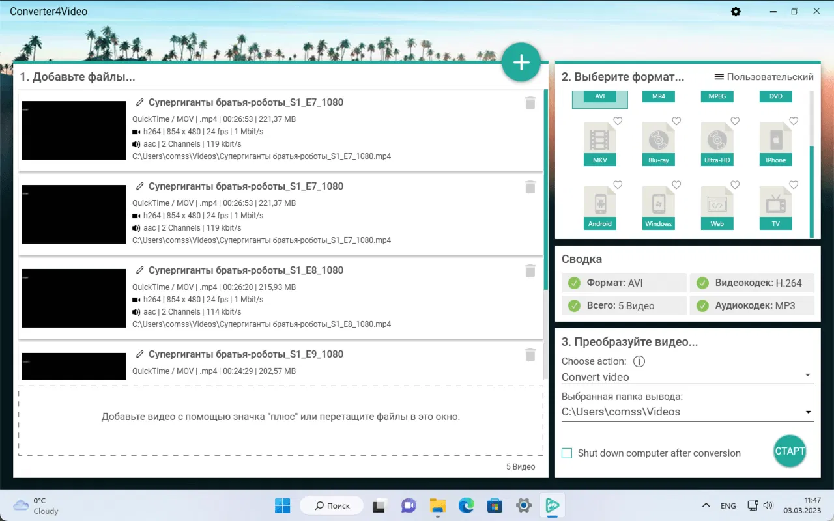Switch to the MP4 format tile
This screenshot has width=834, height=521.
tap(659, 97)
